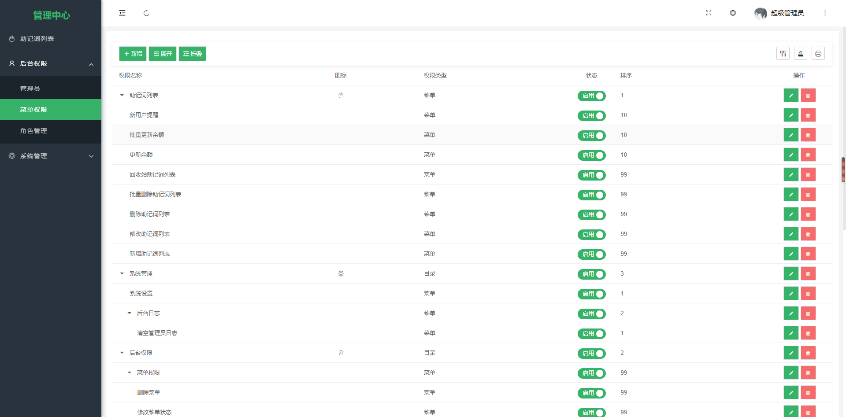Screen dimensions: 846x417
Task: Edit the 菜单权限 table row
Action: 791,373
